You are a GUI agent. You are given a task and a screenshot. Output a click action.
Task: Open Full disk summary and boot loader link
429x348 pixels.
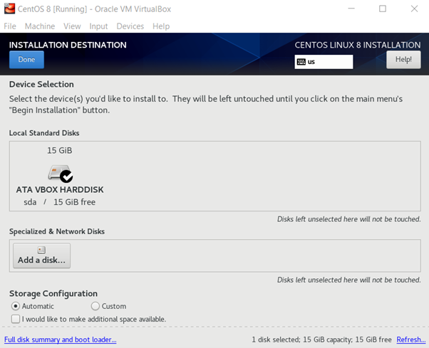pyautogui.click(x=60, y=339)
